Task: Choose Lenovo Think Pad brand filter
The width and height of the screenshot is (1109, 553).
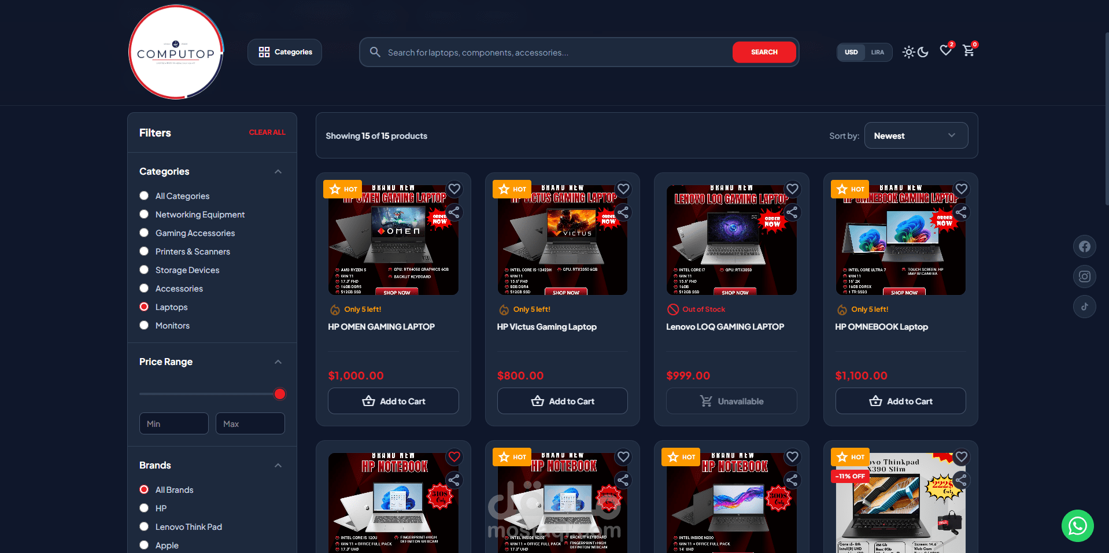Action: [144, 527]
